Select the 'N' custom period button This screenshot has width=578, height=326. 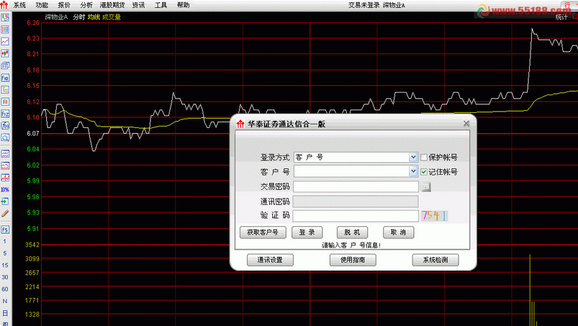pyautogui.click(x=5, y=301)
